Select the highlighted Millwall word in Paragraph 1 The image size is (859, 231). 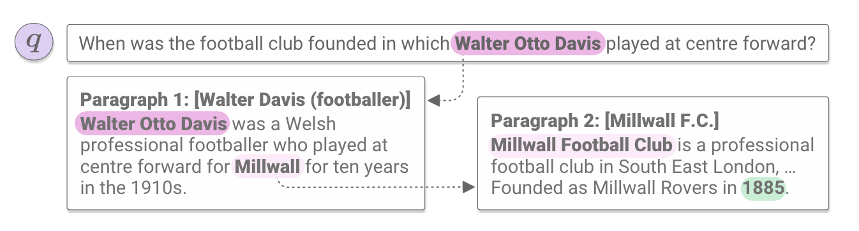pyautogui.click(x=267, y=168)
